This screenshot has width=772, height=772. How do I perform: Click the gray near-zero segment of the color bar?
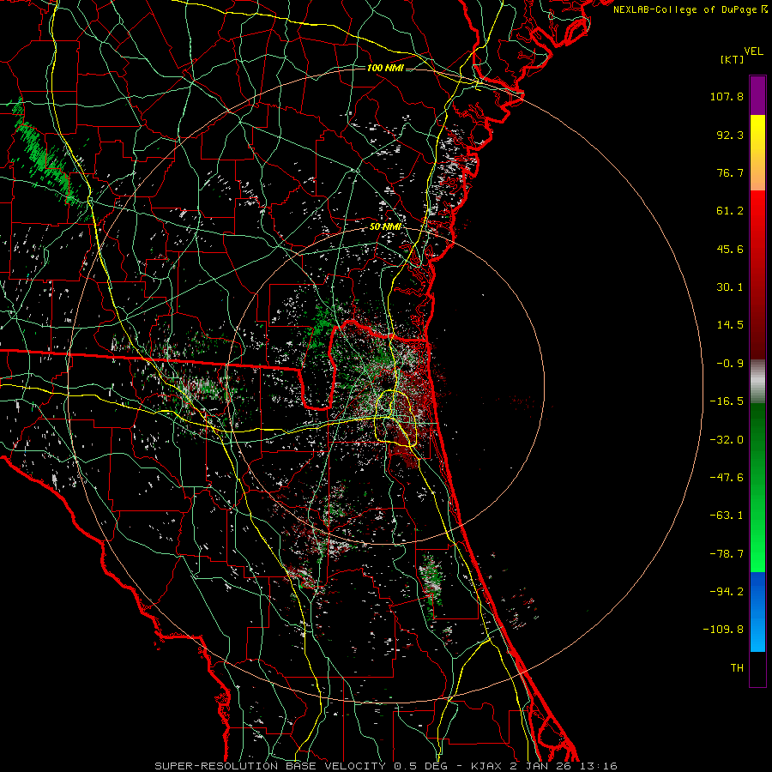757,382
